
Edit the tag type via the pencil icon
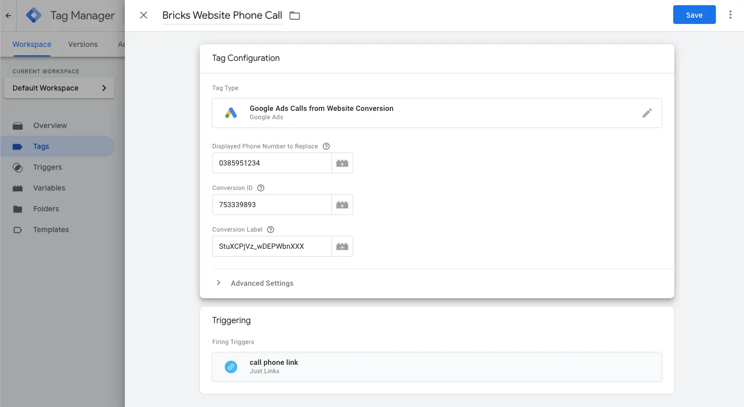[647, 112]
